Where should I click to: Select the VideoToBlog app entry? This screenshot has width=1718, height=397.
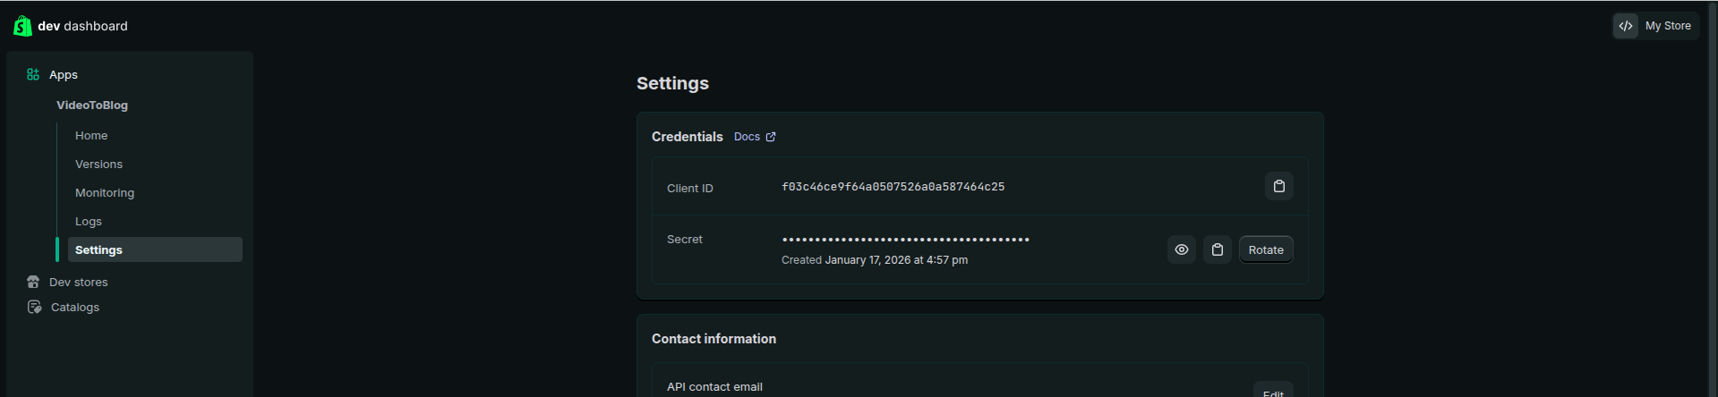pos(92,105)
